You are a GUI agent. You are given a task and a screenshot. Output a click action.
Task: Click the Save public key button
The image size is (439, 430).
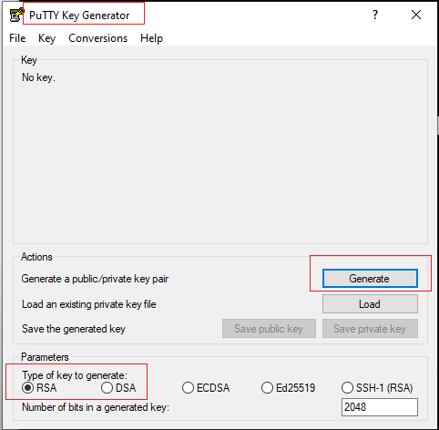(x=269, y=329)
